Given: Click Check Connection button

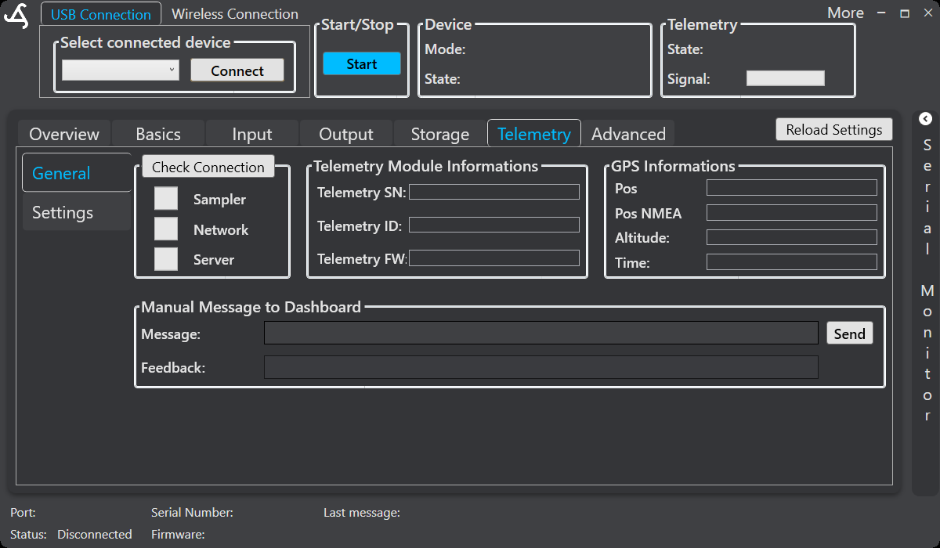Looking at the screenshot, I should click(208, 167).
